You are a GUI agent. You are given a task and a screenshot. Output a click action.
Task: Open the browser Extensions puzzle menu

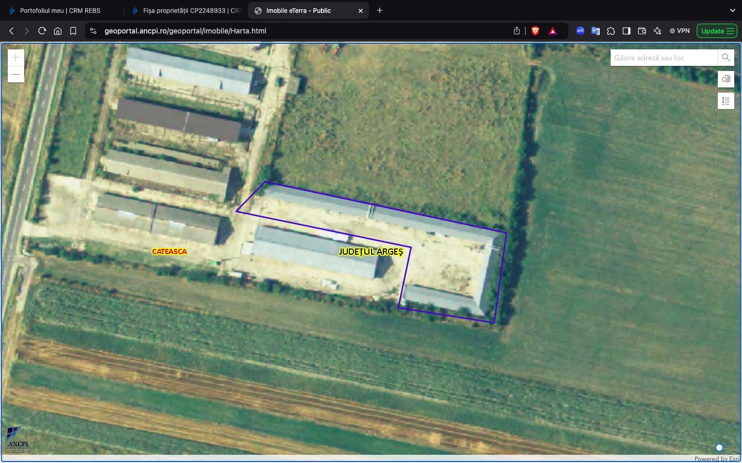pyautogui.click(x=611, y=31)
